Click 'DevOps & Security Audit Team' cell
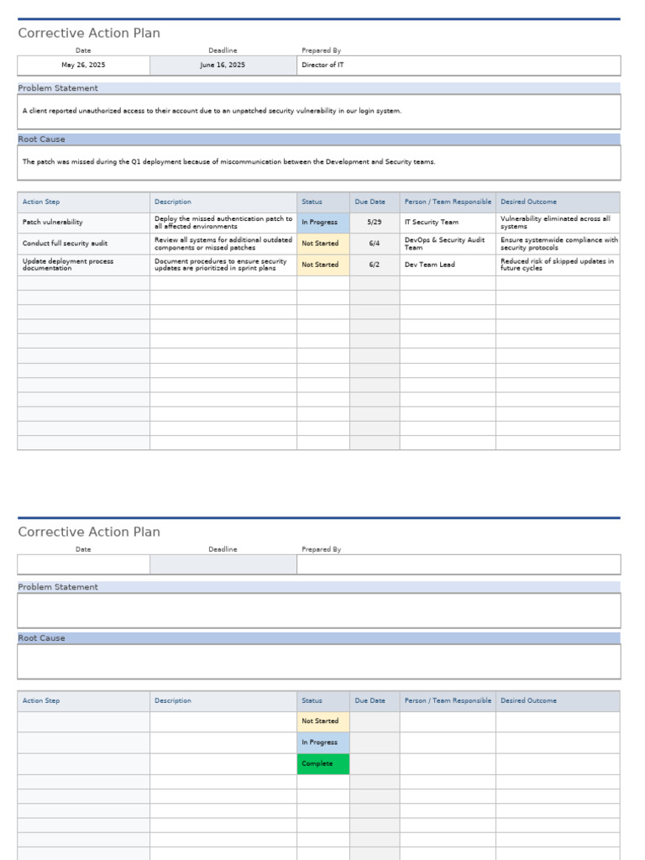 [x=448, y=244]
